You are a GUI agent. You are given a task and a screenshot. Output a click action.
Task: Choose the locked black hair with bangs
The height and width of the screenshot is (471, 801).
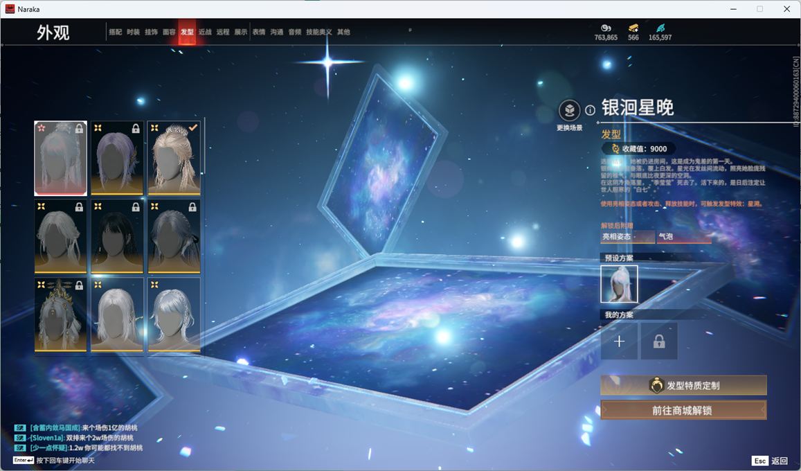[x=117, y=236]
